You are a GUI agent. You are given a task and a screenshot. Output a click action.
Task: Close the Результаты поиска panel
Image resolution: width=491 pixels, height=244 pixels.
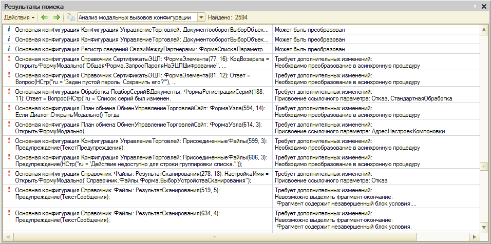(484, 6)
